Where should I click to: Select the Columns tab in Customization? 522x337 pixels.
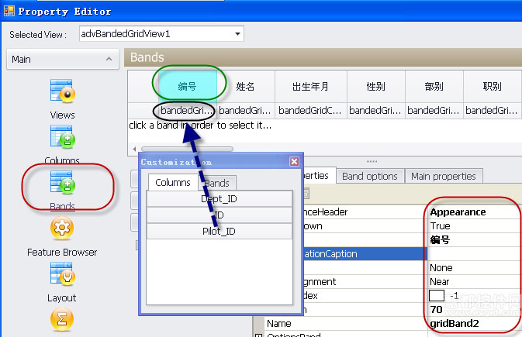[173, 182]
